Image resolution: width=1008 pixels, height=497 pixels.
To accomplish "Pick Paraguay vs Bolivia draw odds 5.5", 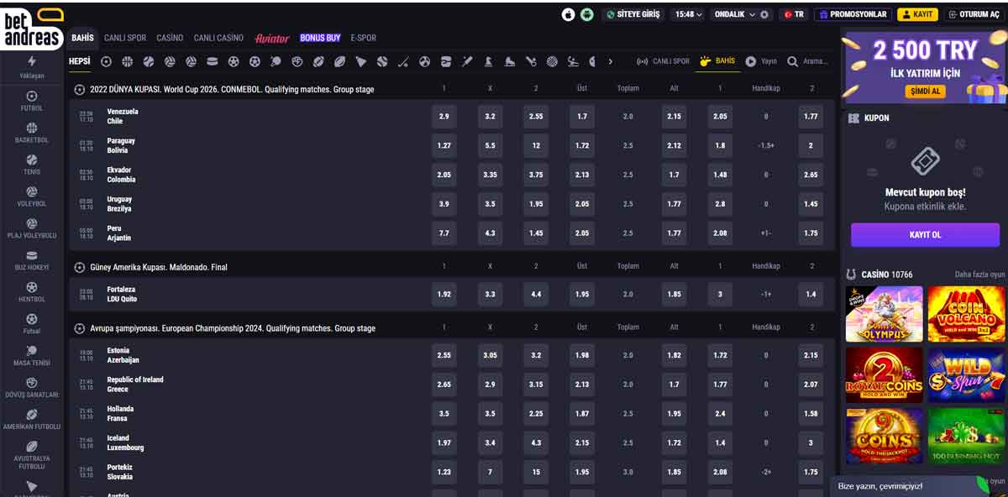I will [490, 146].
